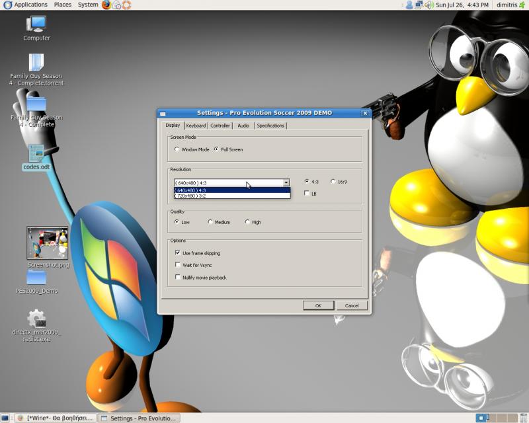Screen dimensions: 529x423
Task: Click the Cancel button
Action: [352, 305]
